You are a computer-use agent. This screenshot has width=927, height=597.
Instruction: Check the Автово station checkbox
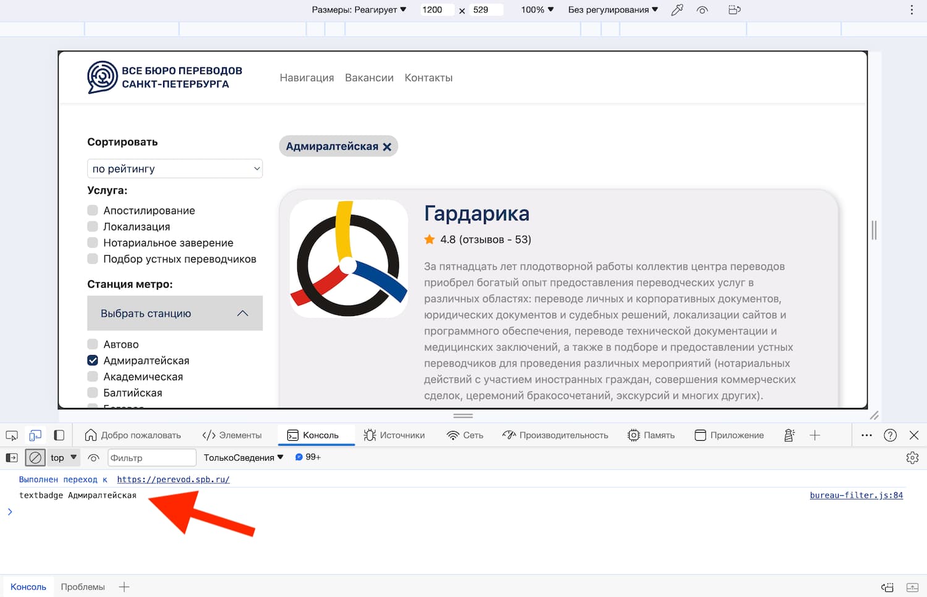tap(93, 344)
